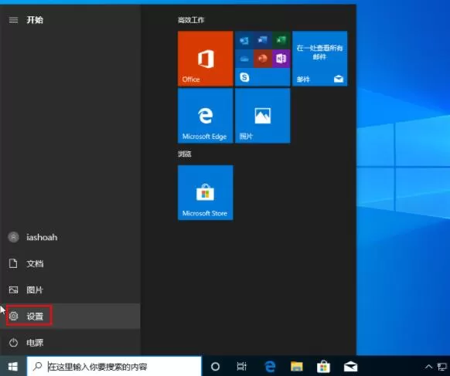Launch OneNote purple small tile

[x=281, y=59]
